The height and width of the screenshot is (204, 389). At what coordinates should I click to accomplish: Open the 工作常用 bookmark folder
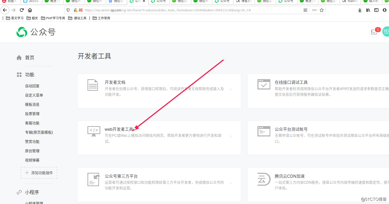(101, 18)
